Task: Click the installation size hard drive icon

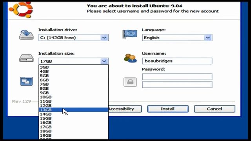Action: (26, 58)
